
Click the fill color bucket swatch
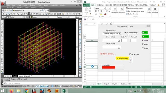tap(101, 14)
